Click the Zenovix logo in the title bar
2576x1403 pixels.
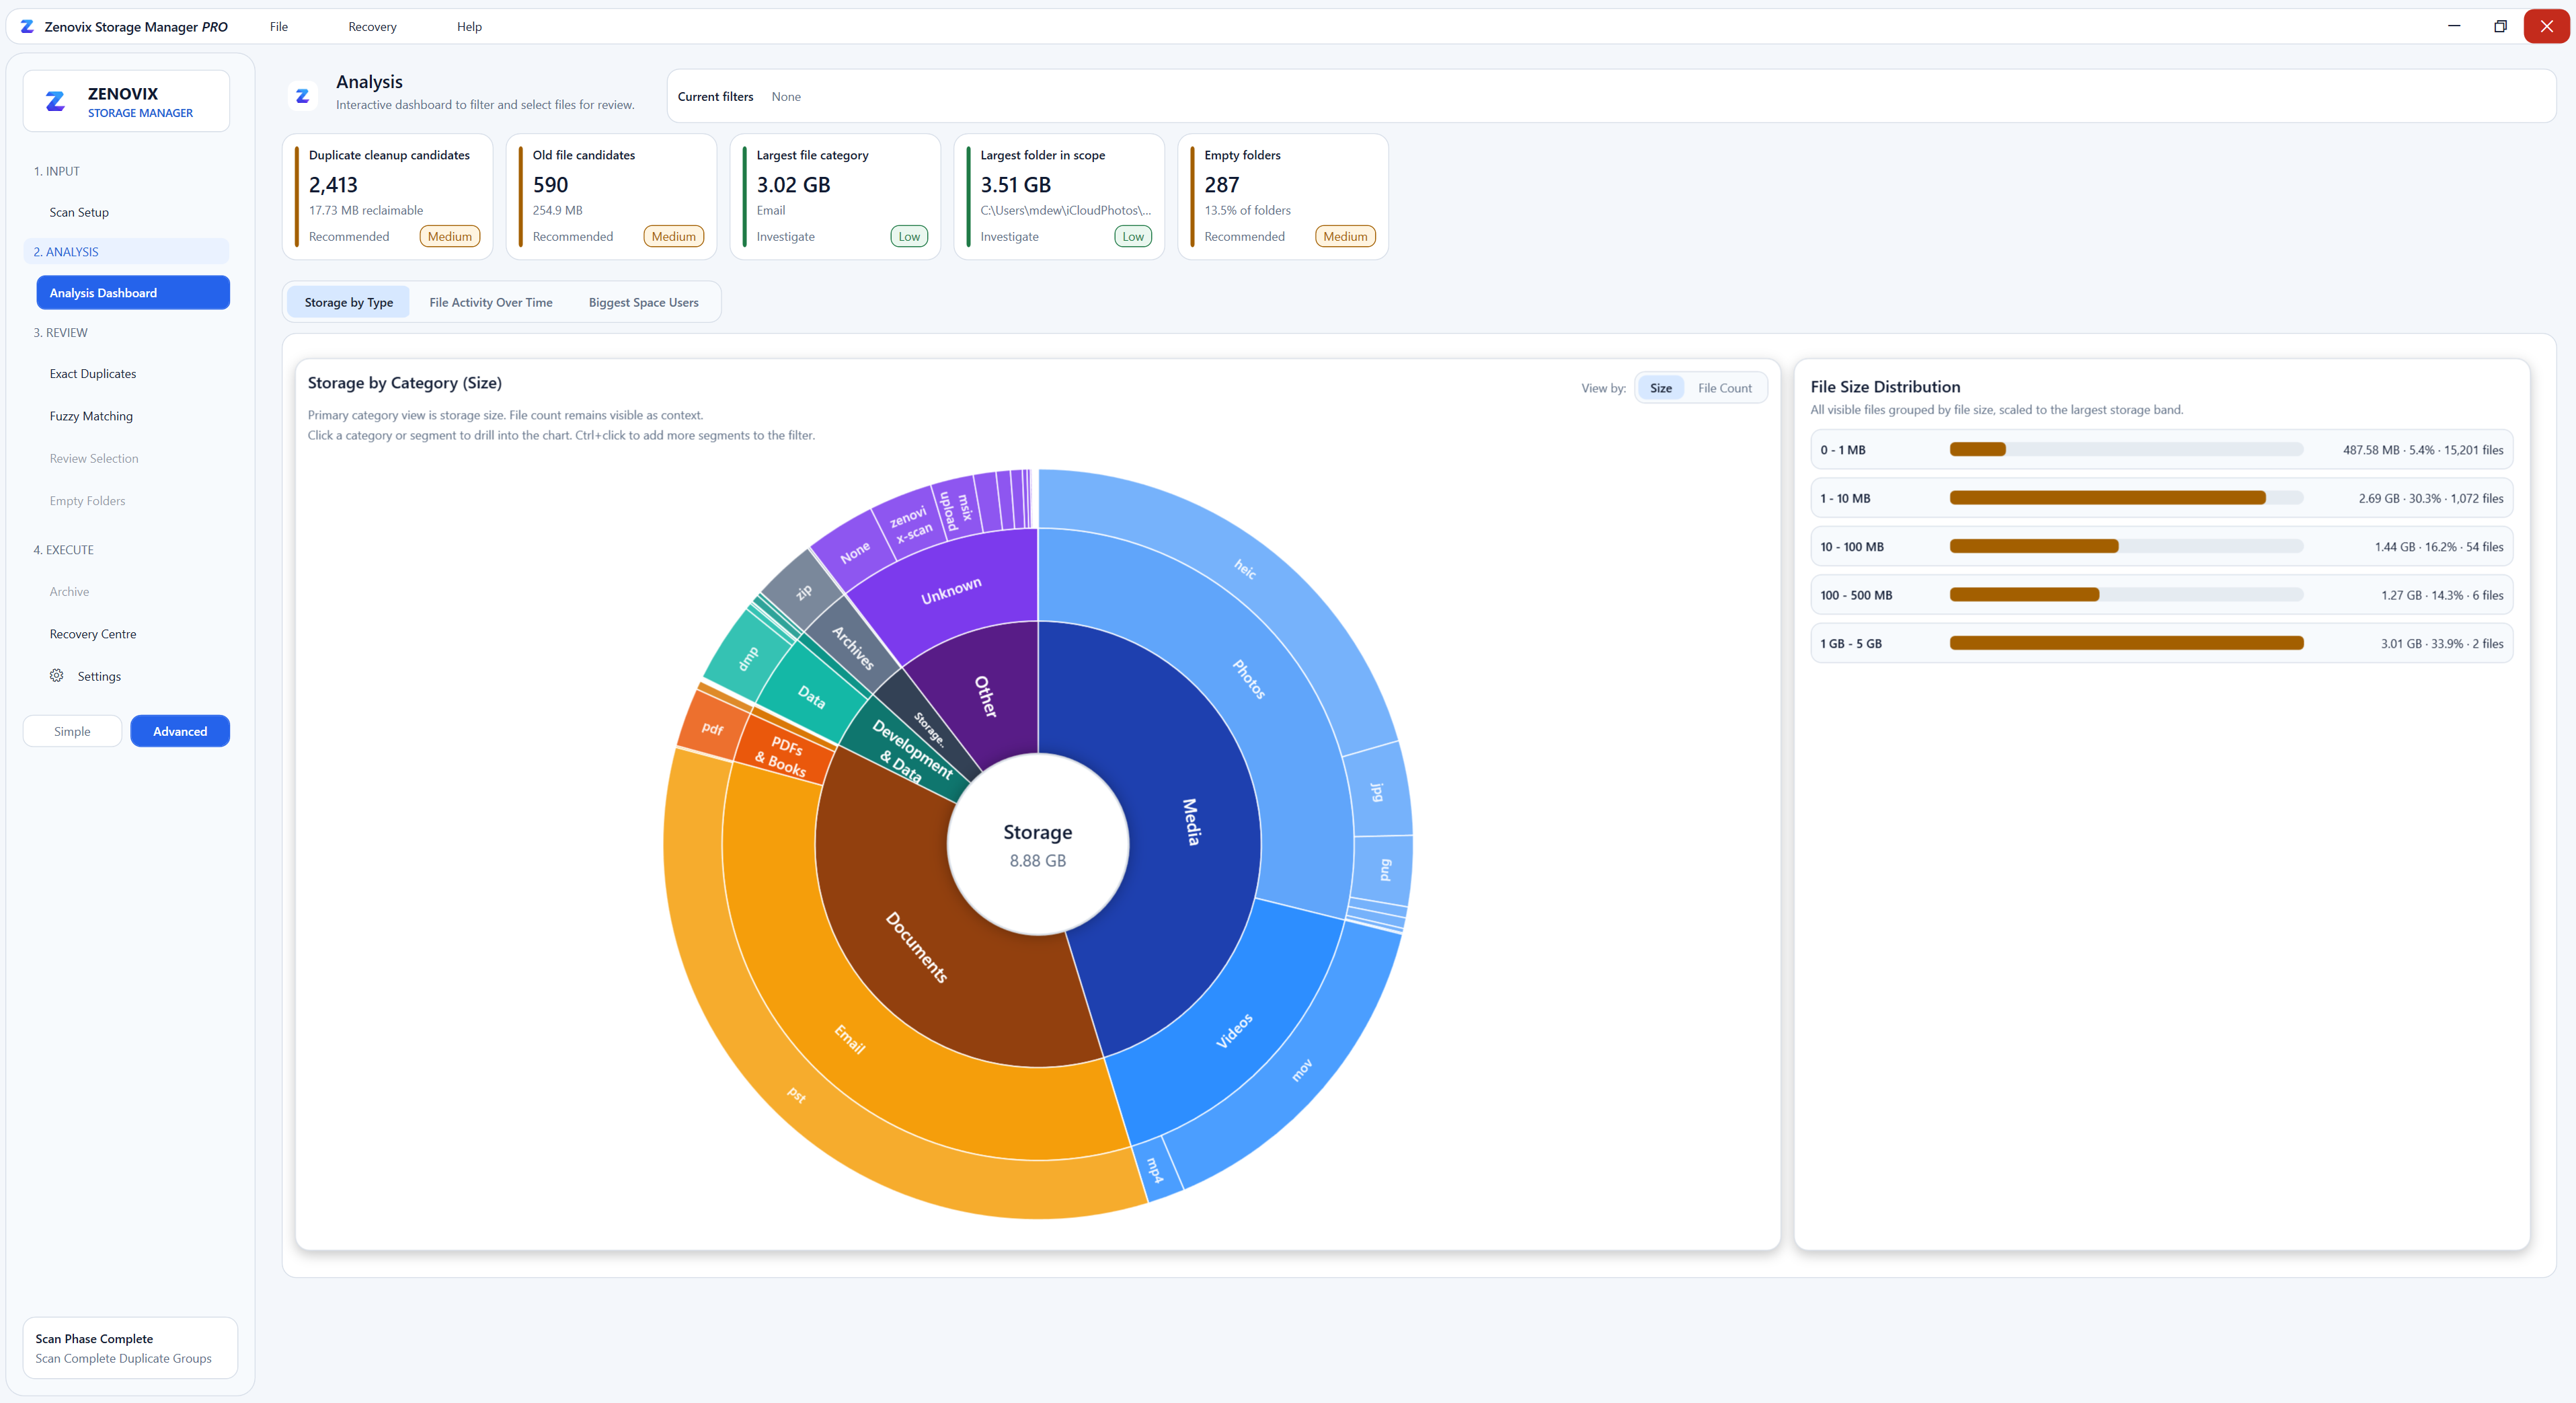[x=27, y=27]
